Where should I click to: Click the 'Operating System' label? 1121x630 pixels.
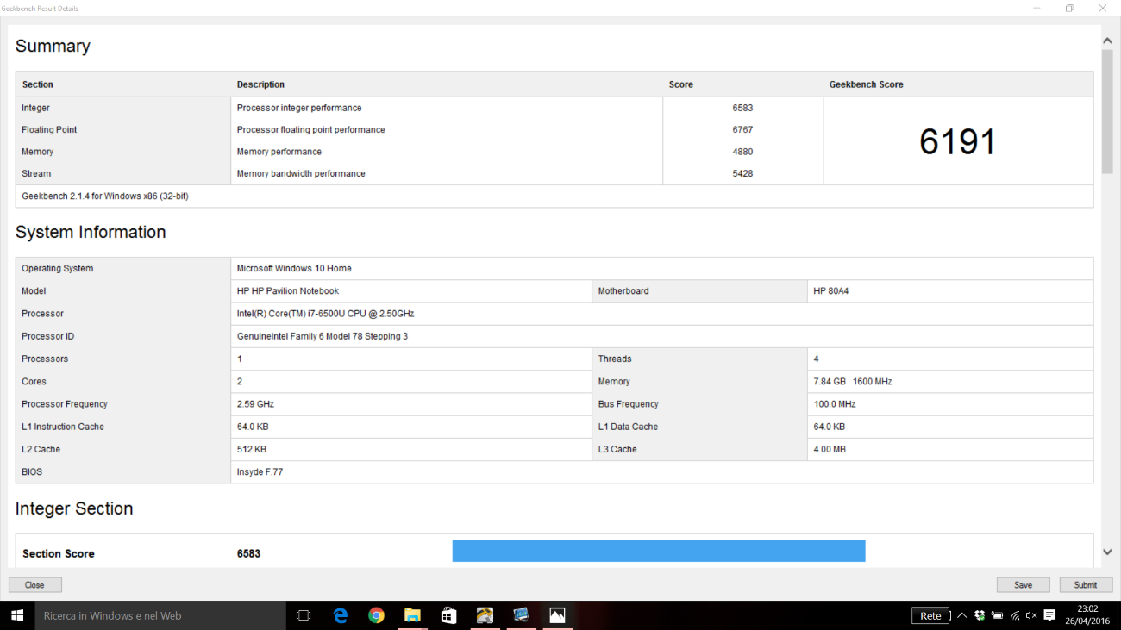tap(58, 268)
